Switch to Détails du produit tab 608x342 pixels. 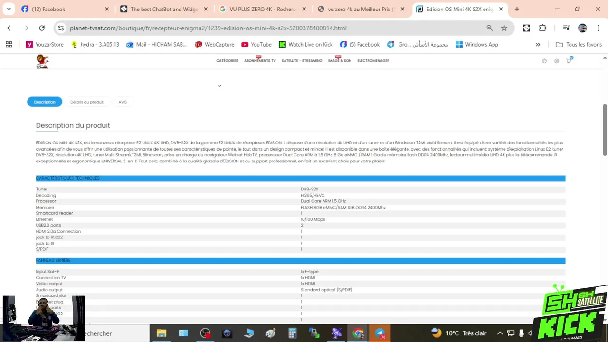pos(87,102)
